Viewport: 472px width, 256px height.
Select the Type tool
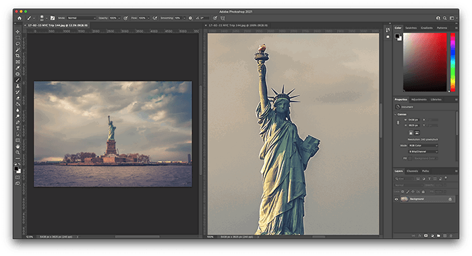18,129
